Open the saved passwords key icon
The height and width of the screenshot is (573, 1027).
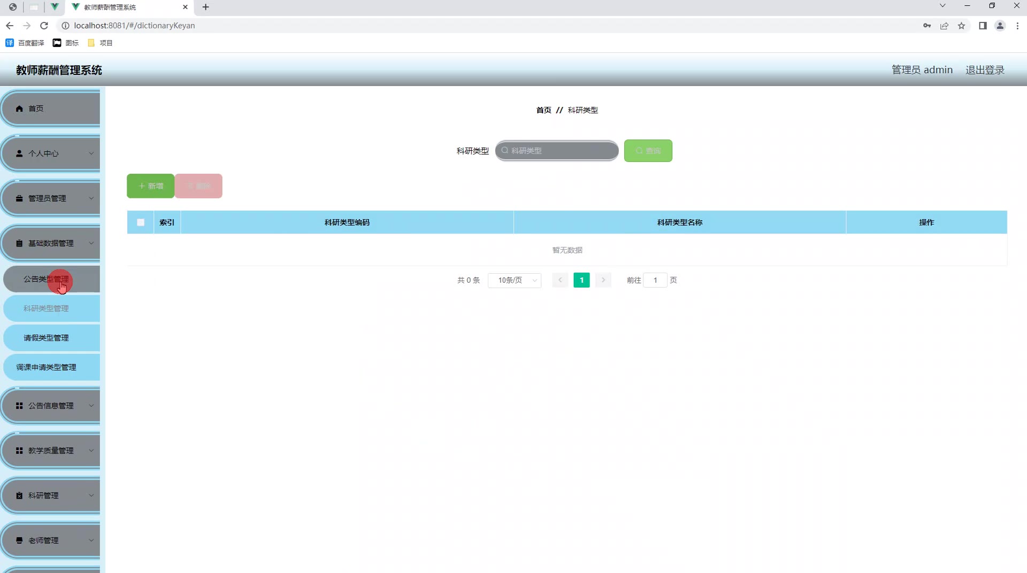tap(927, 26)
